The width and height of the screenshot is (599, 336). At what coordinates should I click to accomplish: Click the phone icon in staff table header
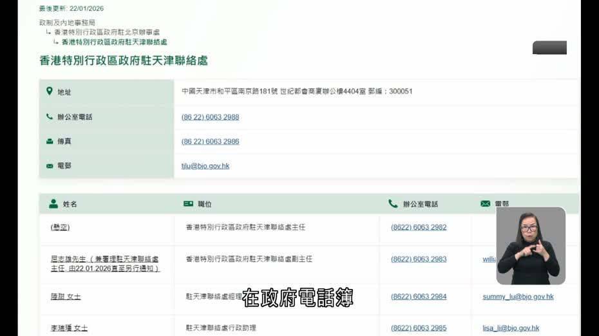pyautogui.click(x=393, y=204)
